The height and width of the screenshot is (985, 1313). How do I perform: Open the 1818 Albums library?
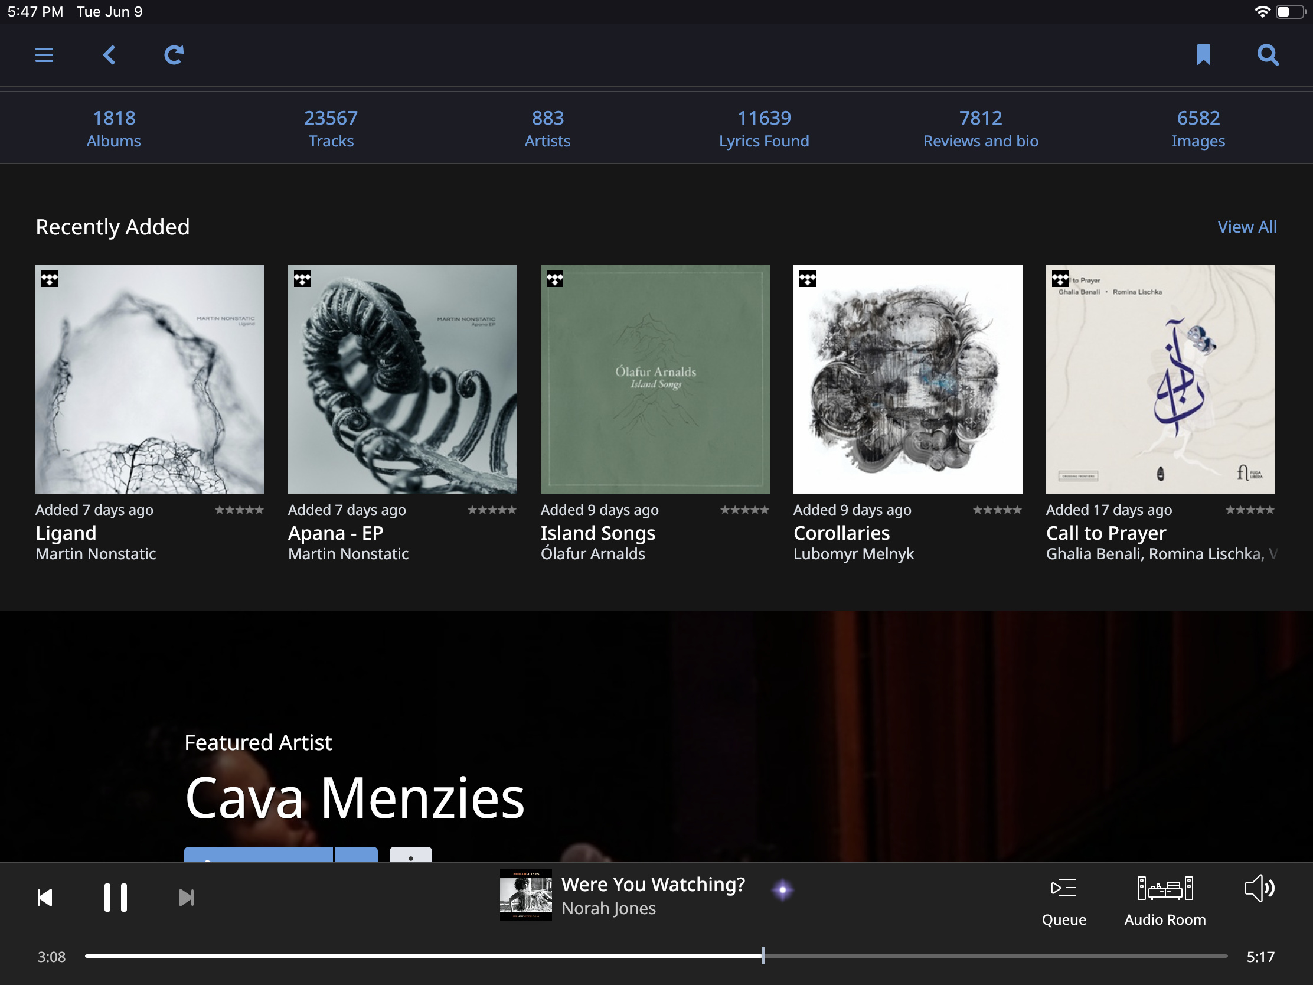[113, 128]
